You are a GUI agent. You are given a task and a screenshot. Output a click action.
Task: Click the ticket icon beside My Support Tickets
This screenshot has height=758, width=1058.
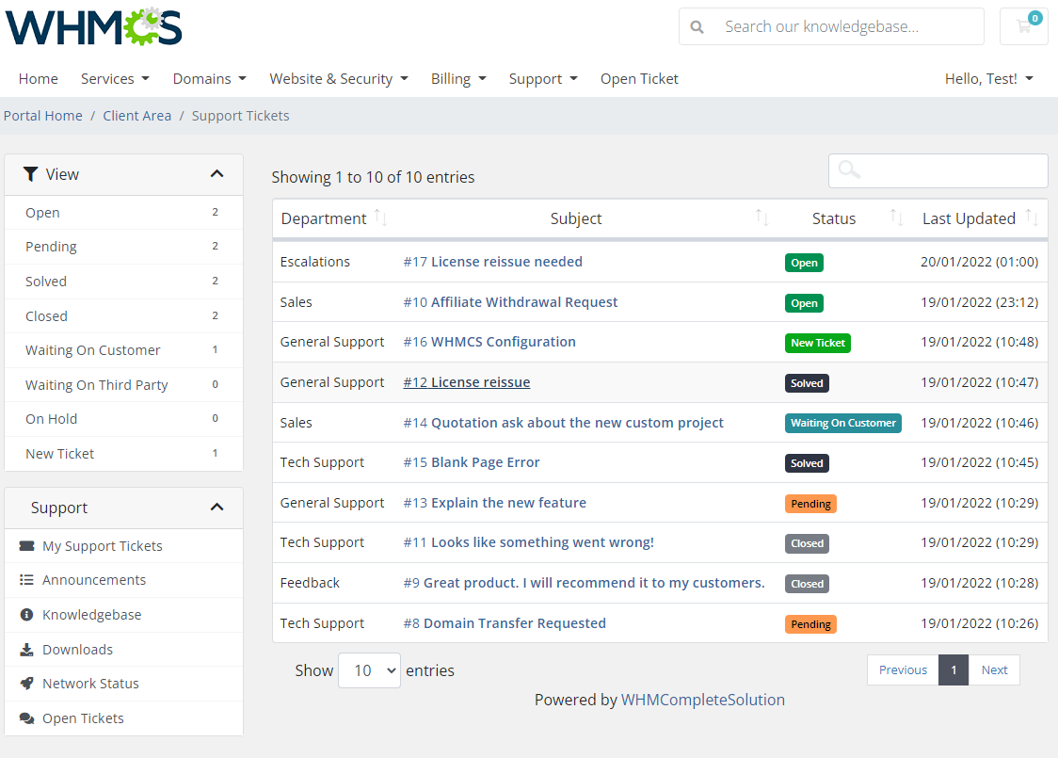(27, 546)
